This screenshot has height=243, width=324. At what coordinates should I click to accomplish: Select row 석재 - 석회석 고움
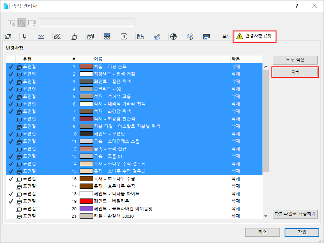point(134,96)
